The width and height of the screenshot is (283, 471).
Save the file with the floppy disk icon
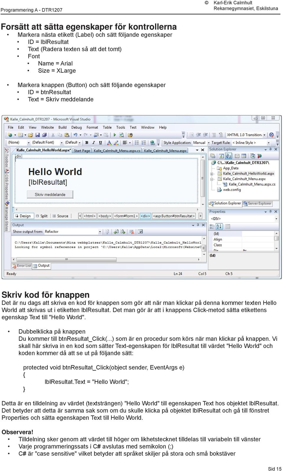tap(37, 135)
